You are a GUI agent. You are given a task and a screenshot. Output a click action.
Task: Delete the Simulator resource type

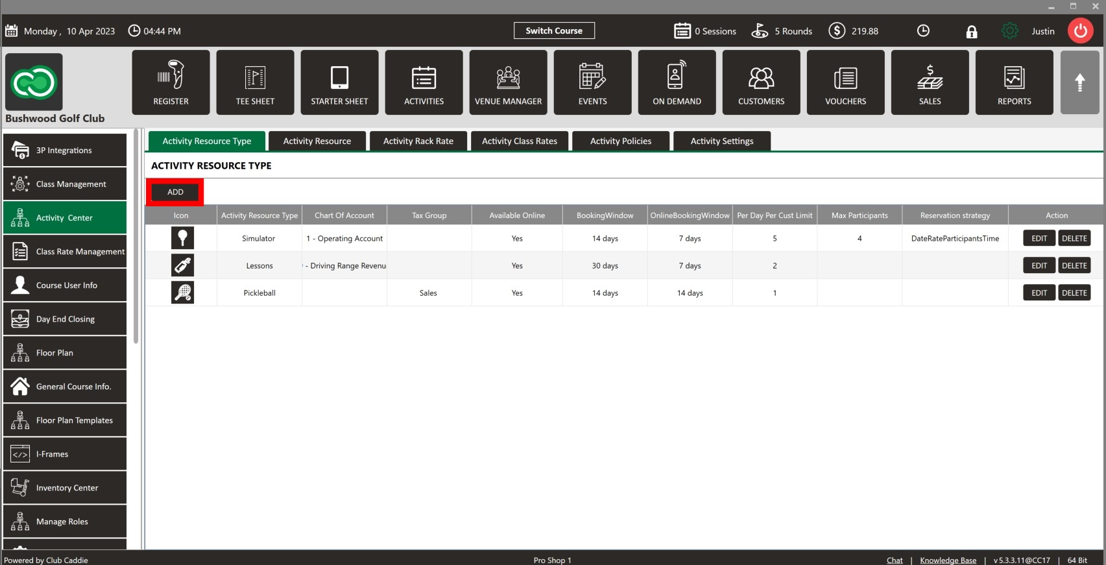pyautogui.click(x=1074, y=238)
